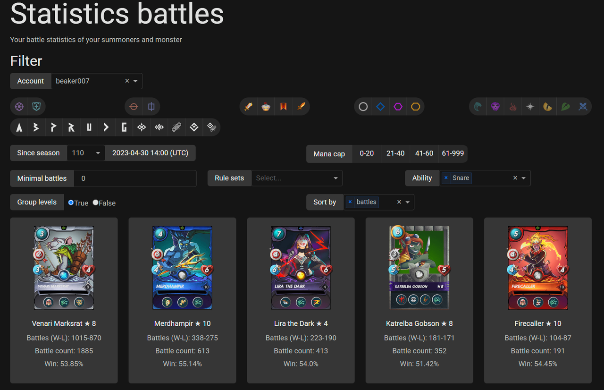Filter by the red flame Fire element

pos(513,107)
